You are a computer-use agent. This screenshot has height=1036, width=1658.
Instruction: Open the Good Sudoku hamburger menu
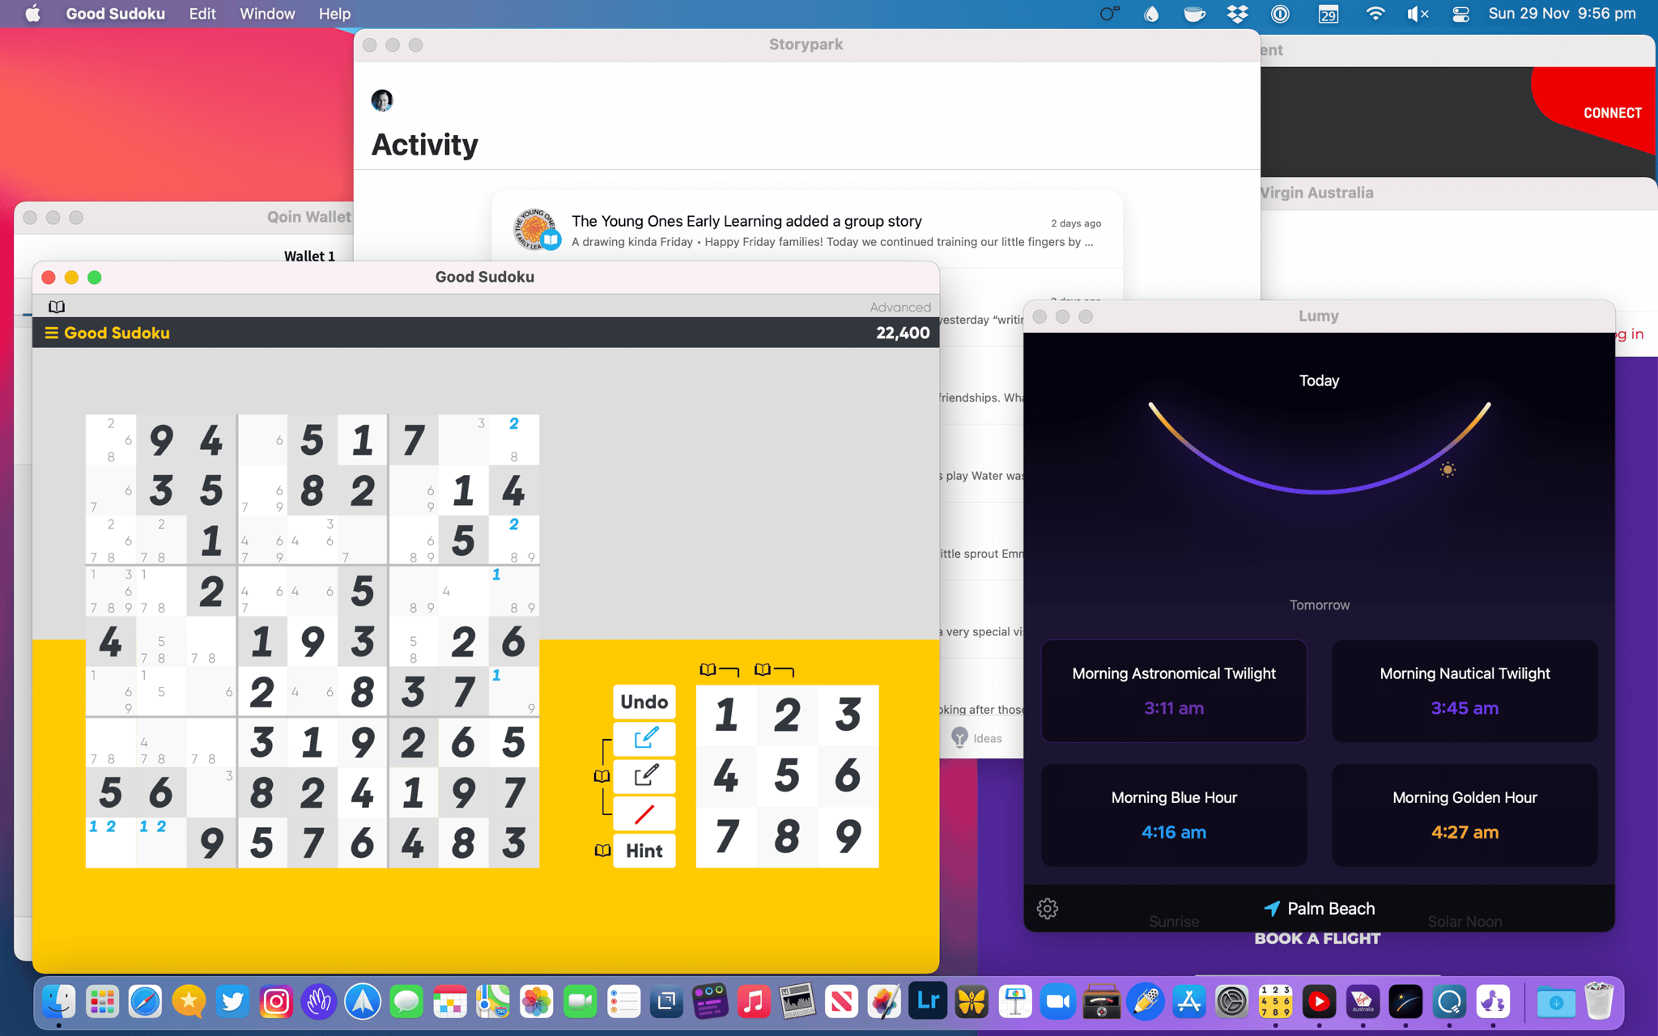tap(51, 333)
